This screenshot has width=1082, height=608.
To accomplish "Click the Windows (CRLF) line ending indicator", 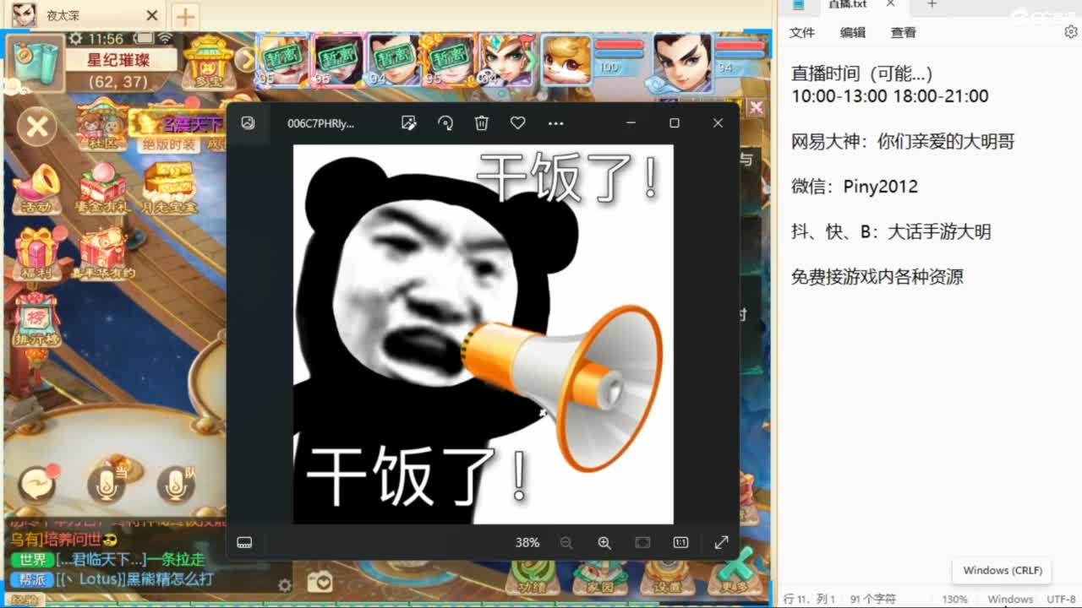I will click(1010, 600).
